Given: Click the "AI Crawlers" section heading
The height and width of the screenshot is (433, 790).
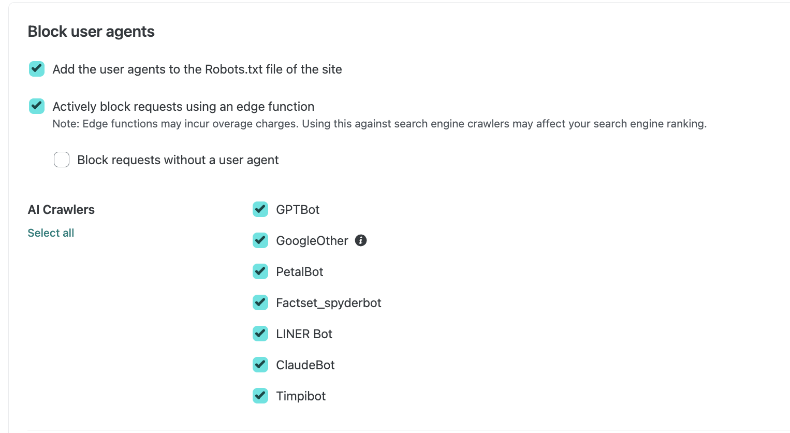Looking at the screenshot, I should pos(61,209).
